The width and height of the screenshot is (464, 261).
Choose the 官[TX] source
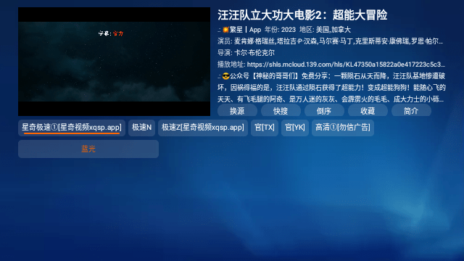(265, 128)
